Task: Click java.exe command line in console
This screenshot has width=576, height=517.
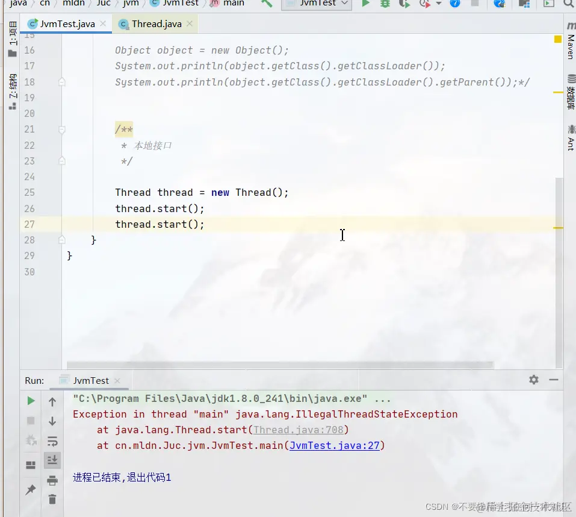Action: [232, 398]
